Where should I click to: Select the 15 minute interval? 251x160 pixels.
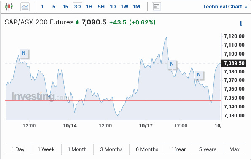click(x=65, y=7)
